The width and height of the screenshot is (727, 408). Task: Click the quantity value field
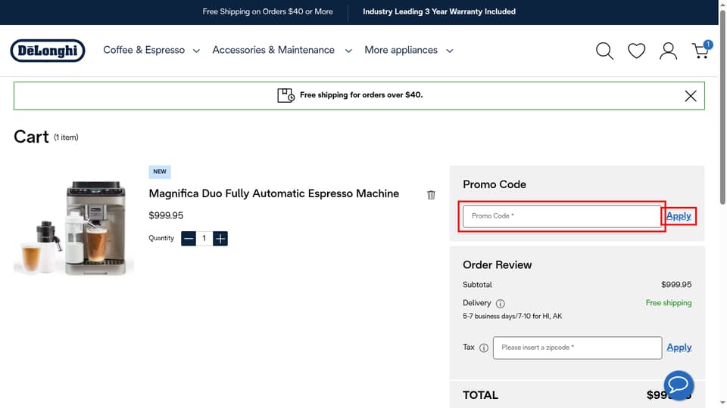coord(204,239)
